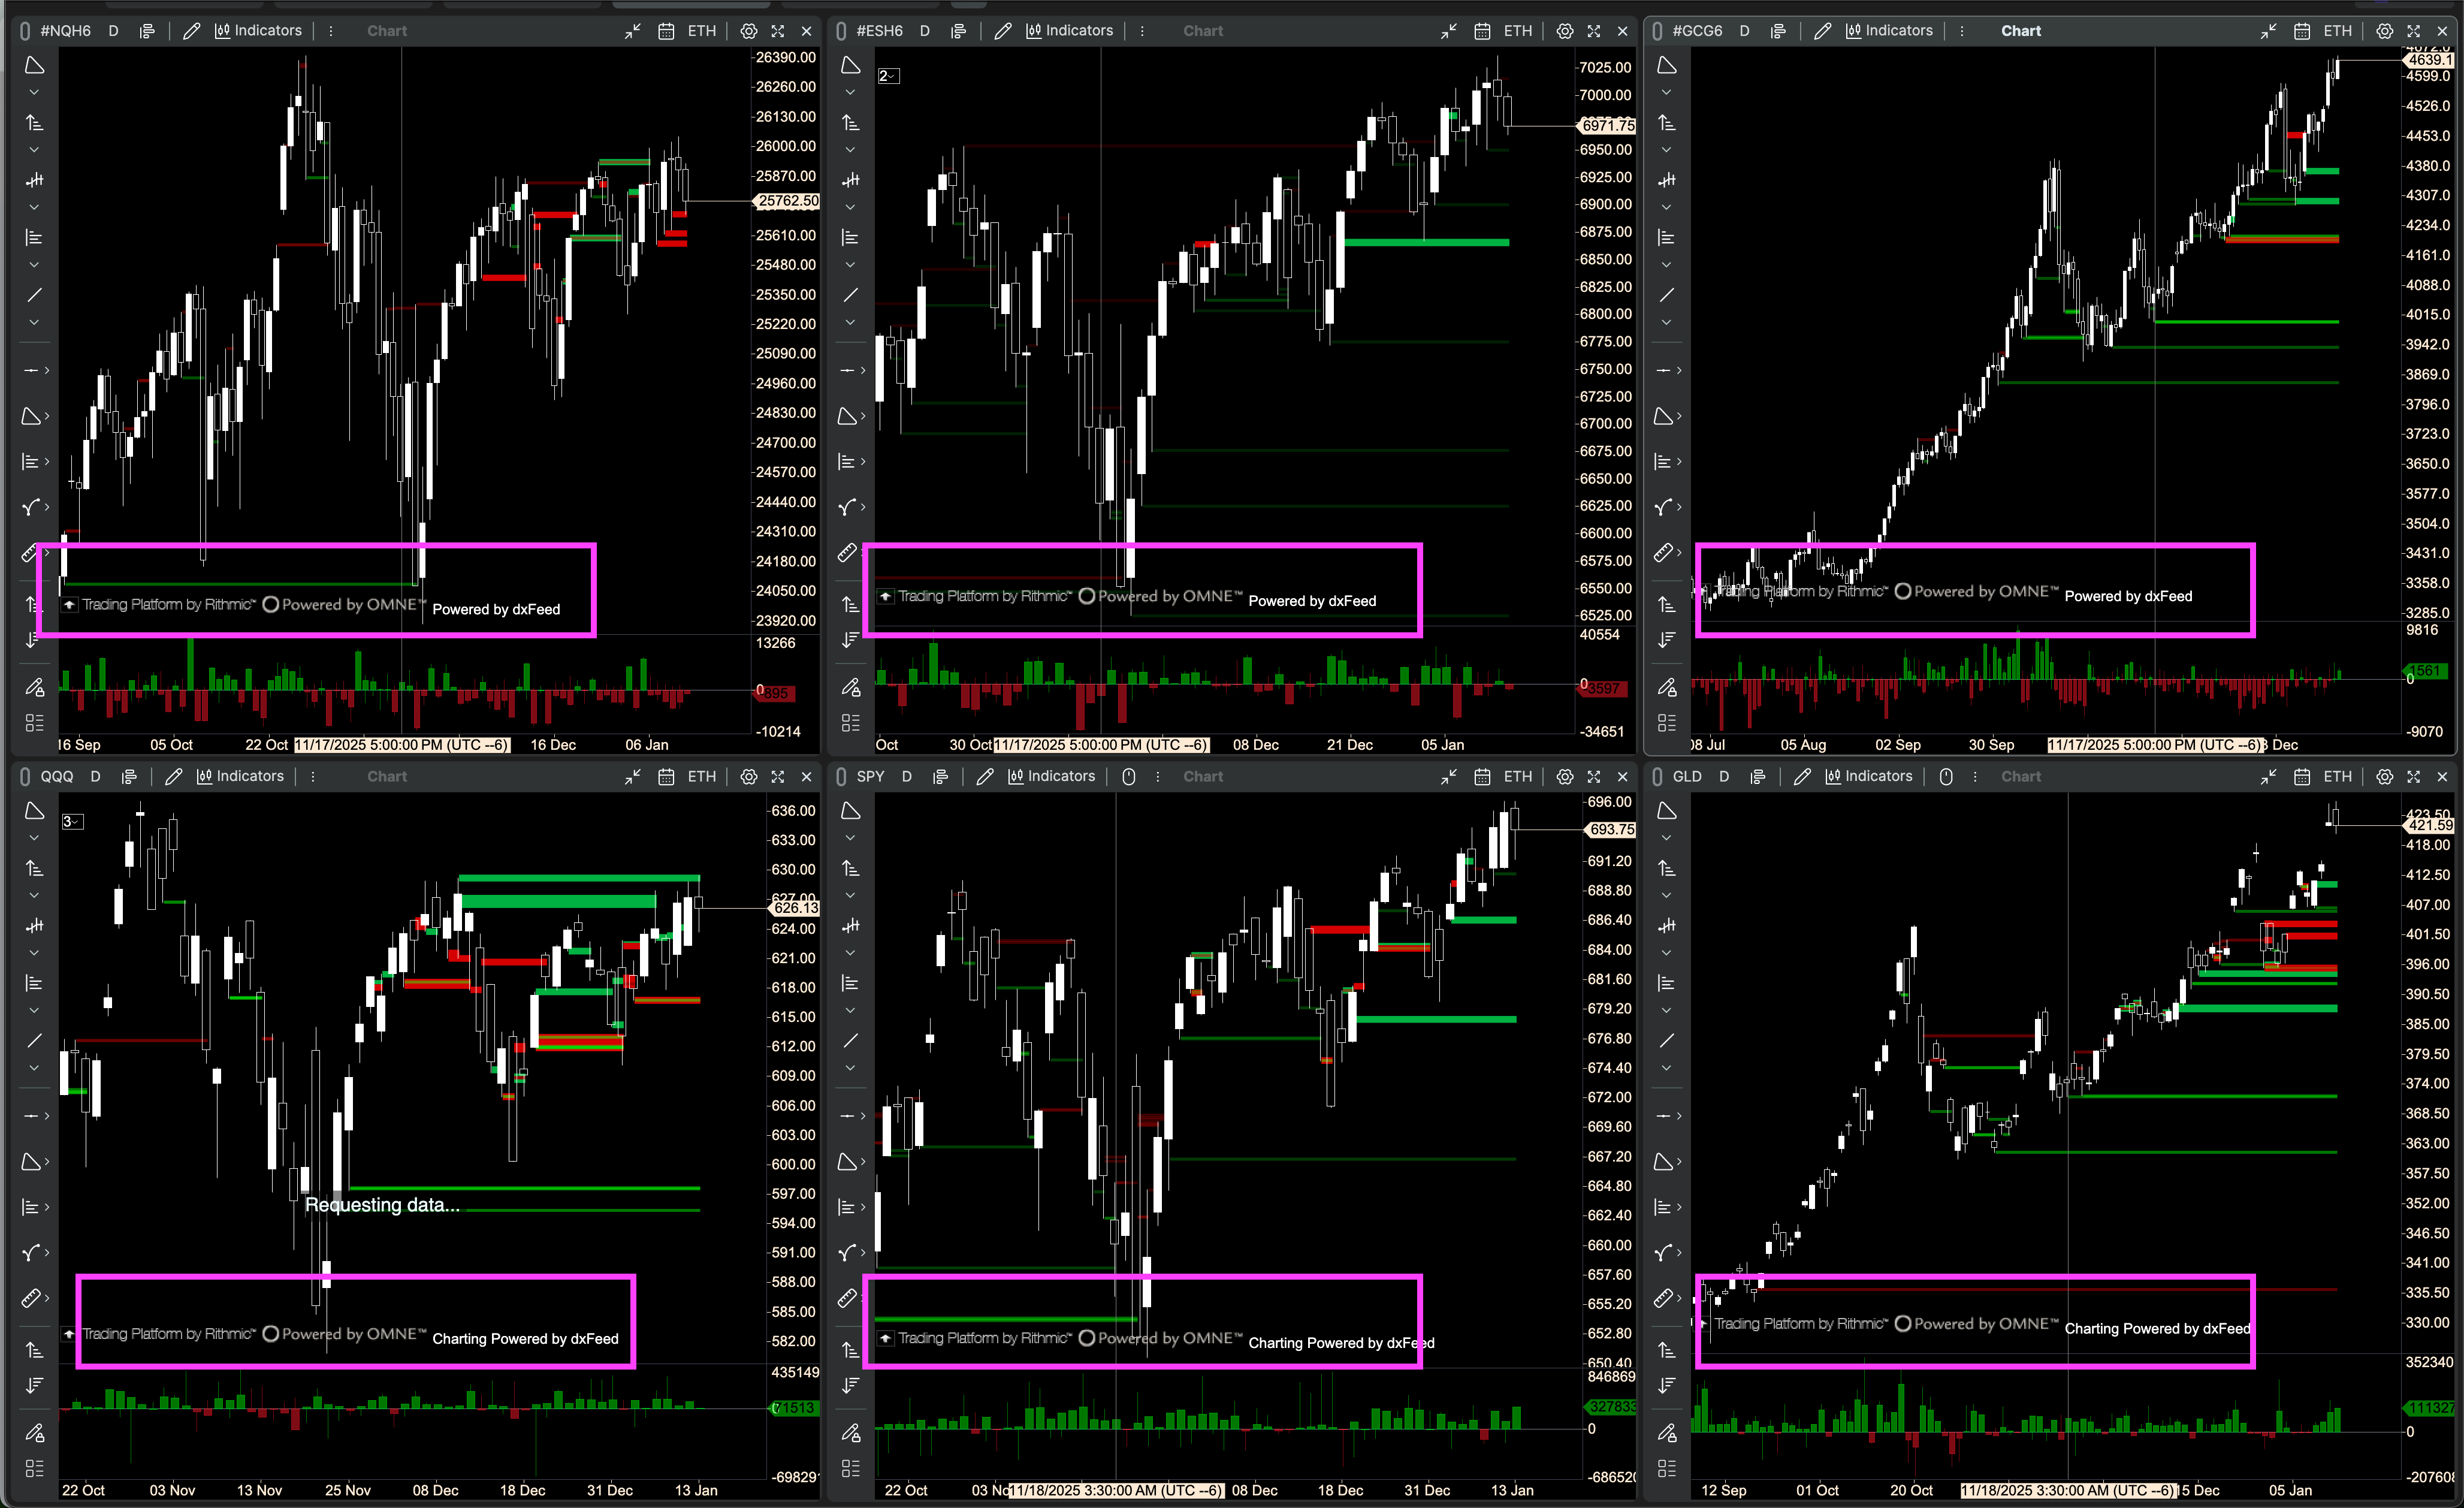Expand chevron below shapes tool in NQH6 toolbar
Image resolution: width=2464 pixels, height=1508 pixels.
pyautogui.click(x=34, y=93)
